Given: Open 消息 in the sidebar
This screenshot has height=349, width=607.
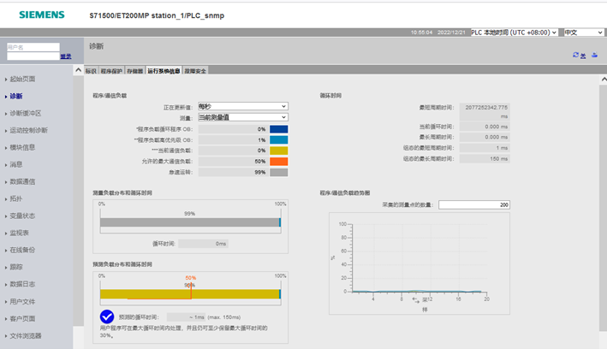Looking at the screenshot, I should [x=16, y=164].
